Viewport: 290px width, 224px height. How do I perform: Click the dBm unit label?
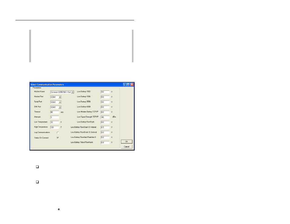pos(114,117)
